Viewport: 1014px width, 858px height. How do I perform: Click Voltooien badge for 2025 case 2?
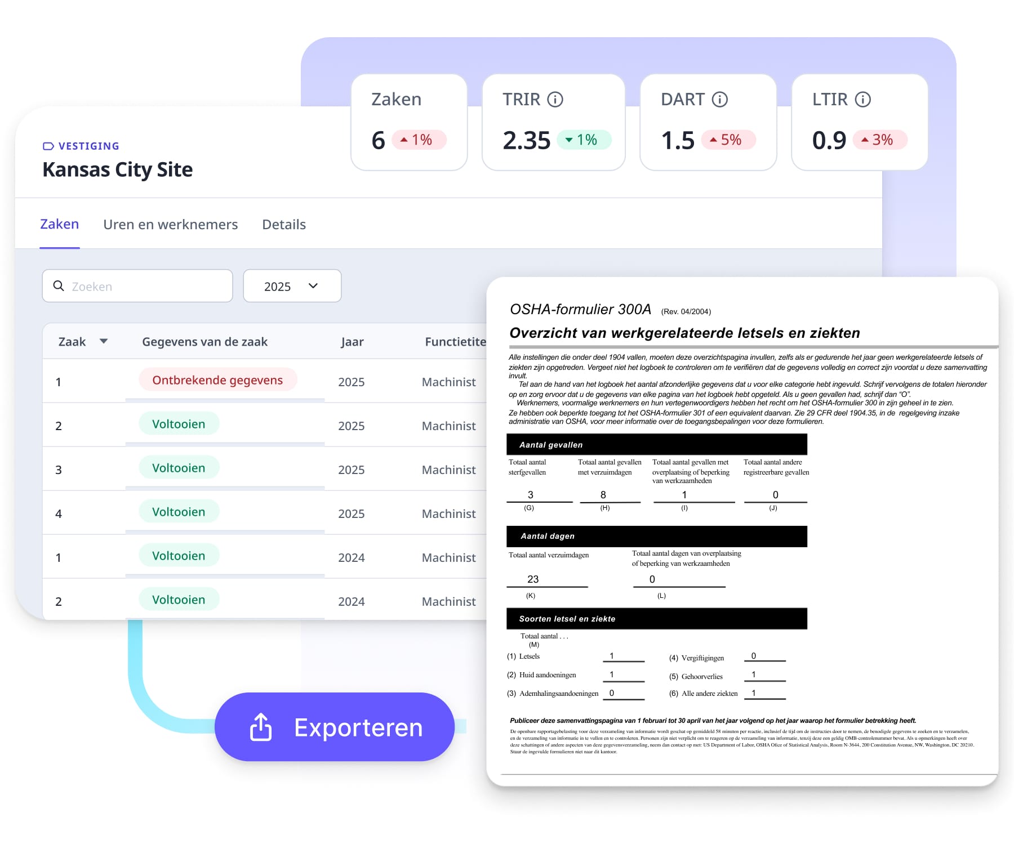[x=179, y=424]
